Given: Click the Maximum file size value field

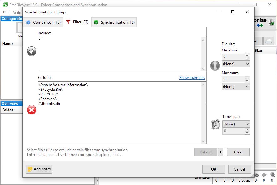Looking at the screenshot, I should point(233,79).
